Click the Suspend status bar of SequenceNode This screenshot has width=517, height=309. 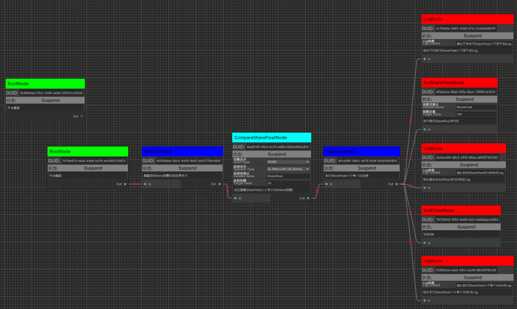coord(362,168)
